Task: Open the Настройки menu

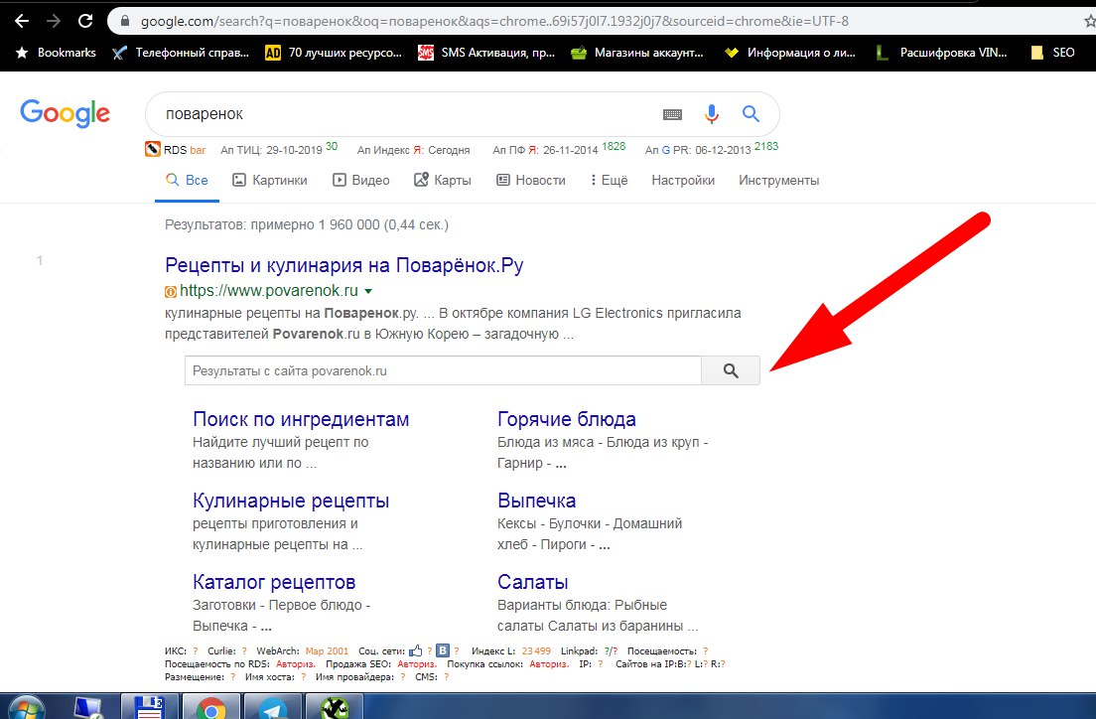Action: tap(683, 181)
